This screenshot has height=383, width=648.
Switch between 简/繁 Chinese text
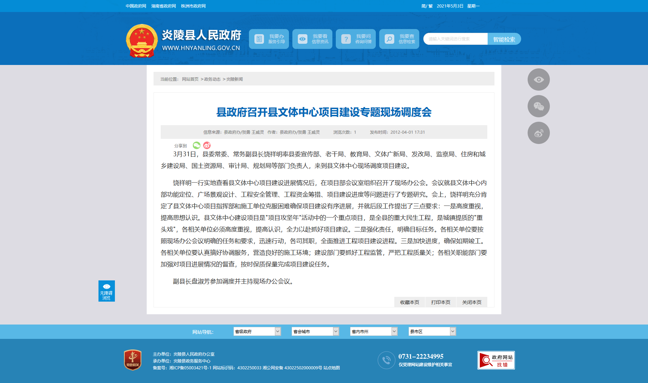pos(427,6)
